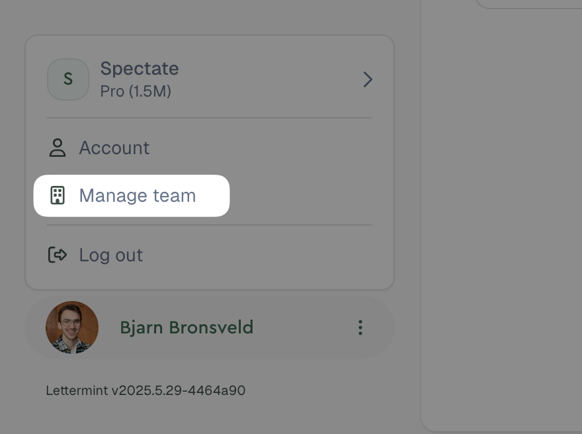Click the Lettermint version number text
Viewport: 582px width, 434px height.
click(145, 390)
